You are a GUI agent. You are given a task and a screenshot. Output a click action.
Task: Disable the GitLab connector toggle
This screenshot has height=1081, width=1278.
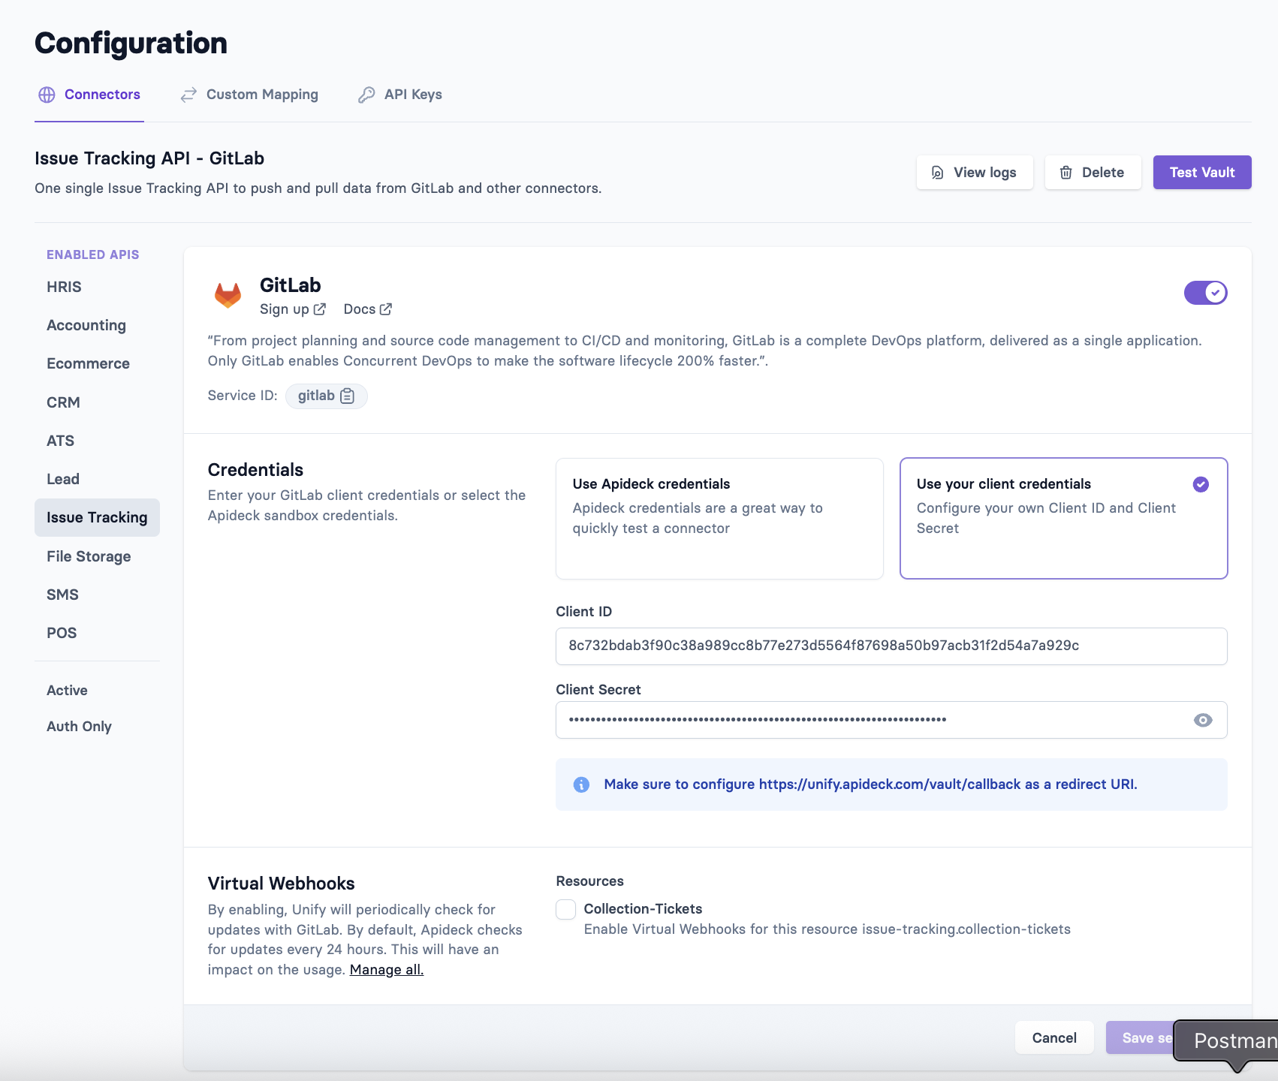pos(1205,293)
